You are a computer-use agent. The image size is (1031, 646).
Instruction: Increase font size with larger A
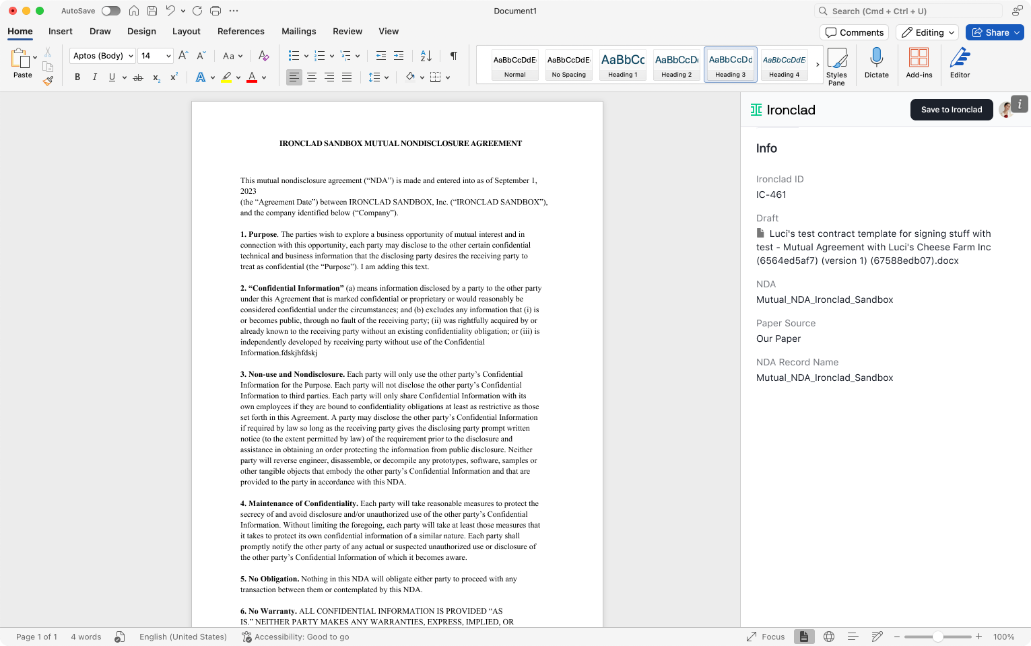[183, 56]
